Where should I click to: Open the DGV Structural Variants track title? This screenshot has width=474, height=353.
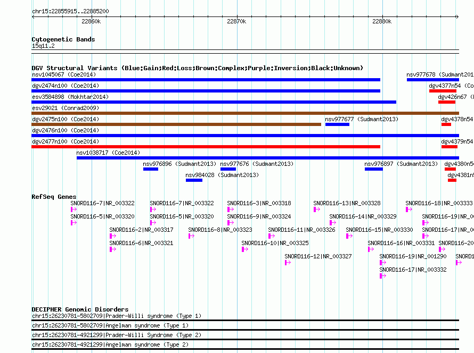coord(198,68)
